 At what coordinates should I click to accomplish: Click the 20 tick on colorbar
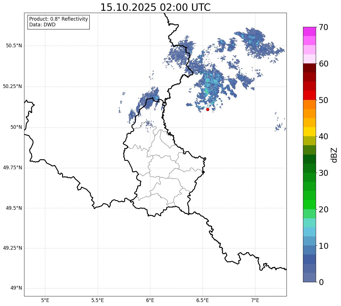point(323,209)
